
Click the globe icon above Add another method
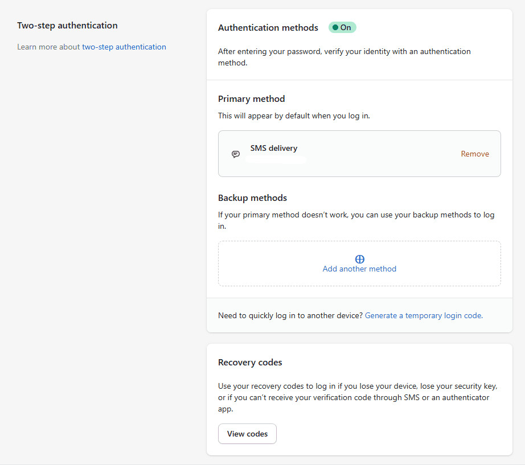(x=359, y=258)
